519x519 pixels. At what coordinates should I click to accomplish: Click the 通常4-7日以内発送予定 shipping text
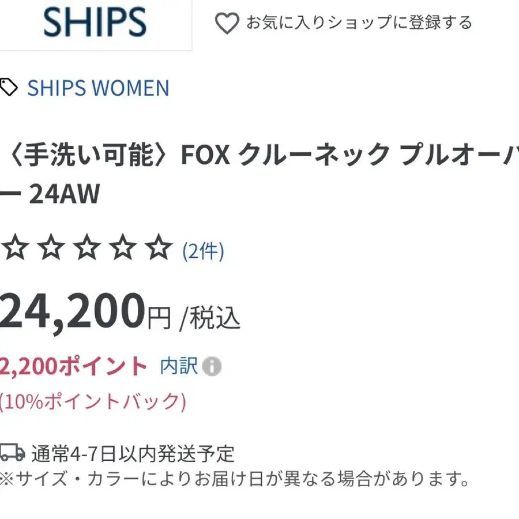pyautogui.click(x=133, y=454)
